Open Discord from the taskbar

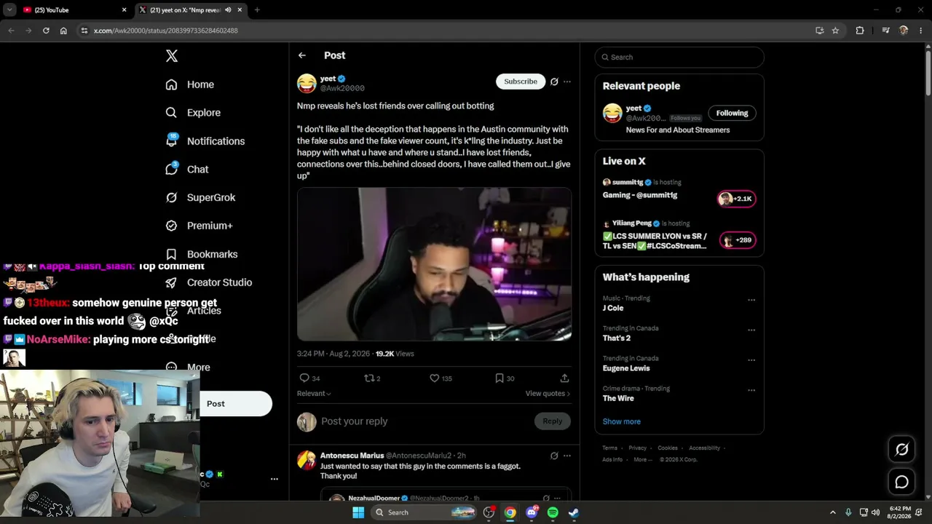(x=532, y=512)
